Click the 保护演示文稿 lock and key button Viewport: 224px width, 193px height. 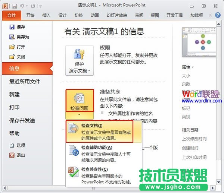pos(80,60)
